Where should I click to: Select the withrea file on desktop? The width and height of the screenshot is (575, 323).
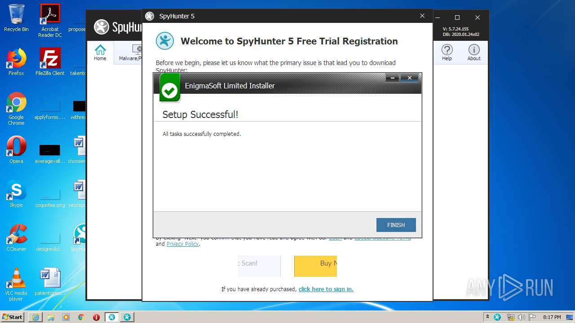78,109
